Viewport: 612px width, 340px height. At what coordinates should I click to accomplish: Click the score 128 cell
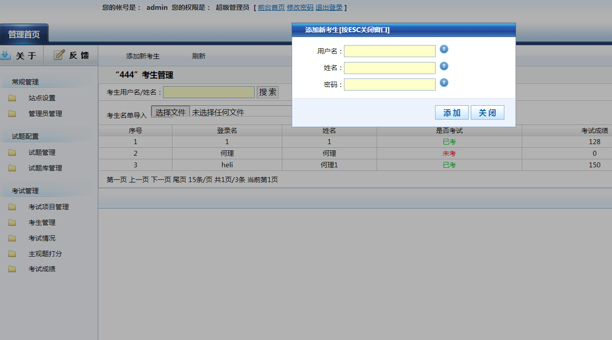click(594, 142)
